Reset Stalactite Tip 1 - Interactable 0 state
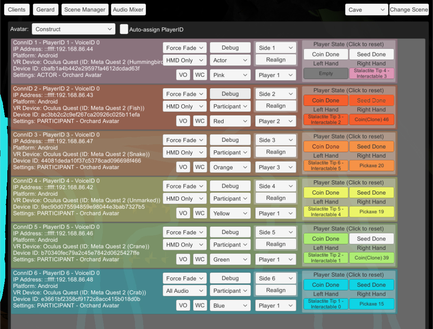This screenshot has height=329, width=433. (x=326, y=304)
